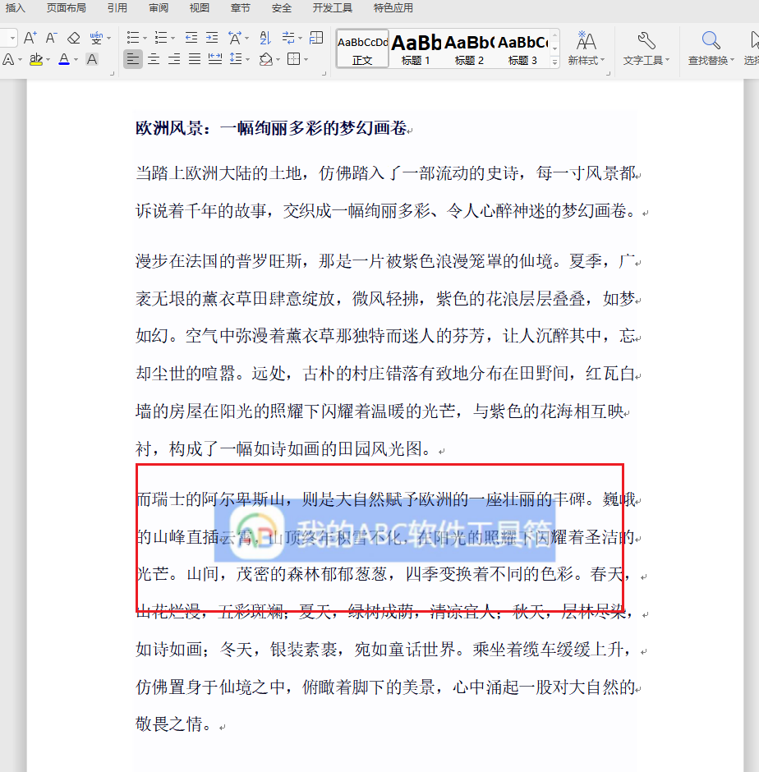This screenshot has height=772, width=759.
Task: Apply the 标题 1 heading style
Action: 416,45
